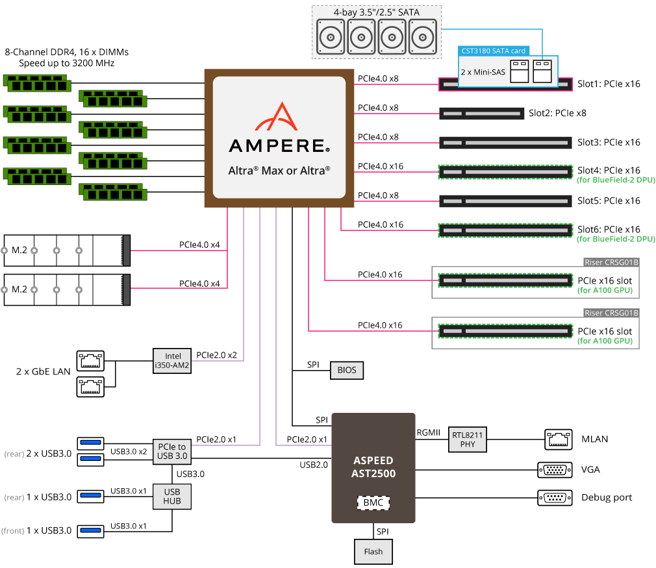Screen dimensions: 656x568
Task: Select the Slot4 BlueField-2 DPU slot graphic
Action: click(505, 172)
